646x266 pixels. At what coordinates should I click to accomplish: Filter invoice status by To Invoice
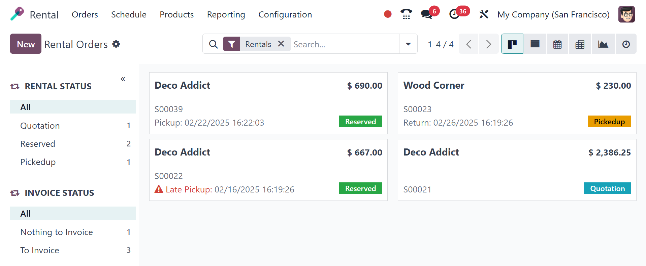pyautogui.click(x=40, y=250)
